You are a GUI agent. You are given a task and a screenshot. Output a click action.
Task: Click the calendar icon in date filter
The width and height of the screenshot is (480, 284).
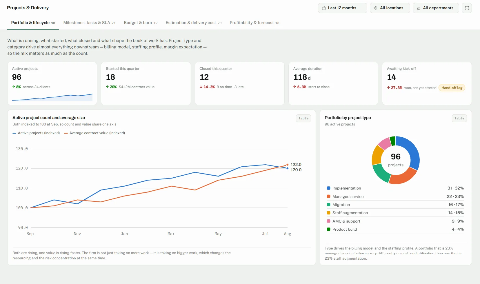[x=324, y=8]
